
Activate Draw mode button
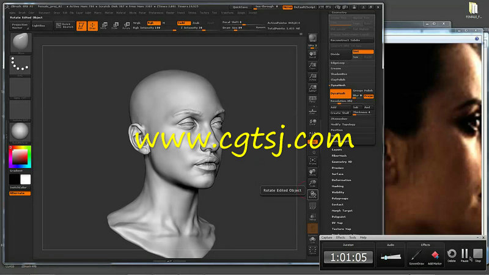tap(93, 26)
